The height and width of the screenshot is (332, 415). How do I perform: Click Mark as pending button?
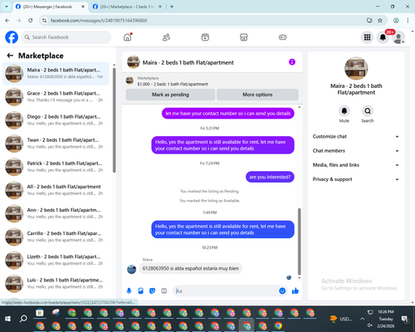tap(170, 95)
